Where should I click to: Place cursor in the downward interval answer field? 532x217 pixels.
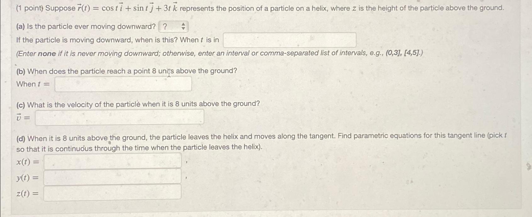tap(289, 40)
